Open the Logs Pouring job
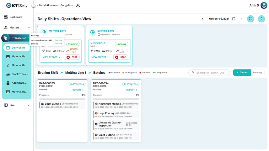Screen dimensions: 269x151 tap(116, 115)
